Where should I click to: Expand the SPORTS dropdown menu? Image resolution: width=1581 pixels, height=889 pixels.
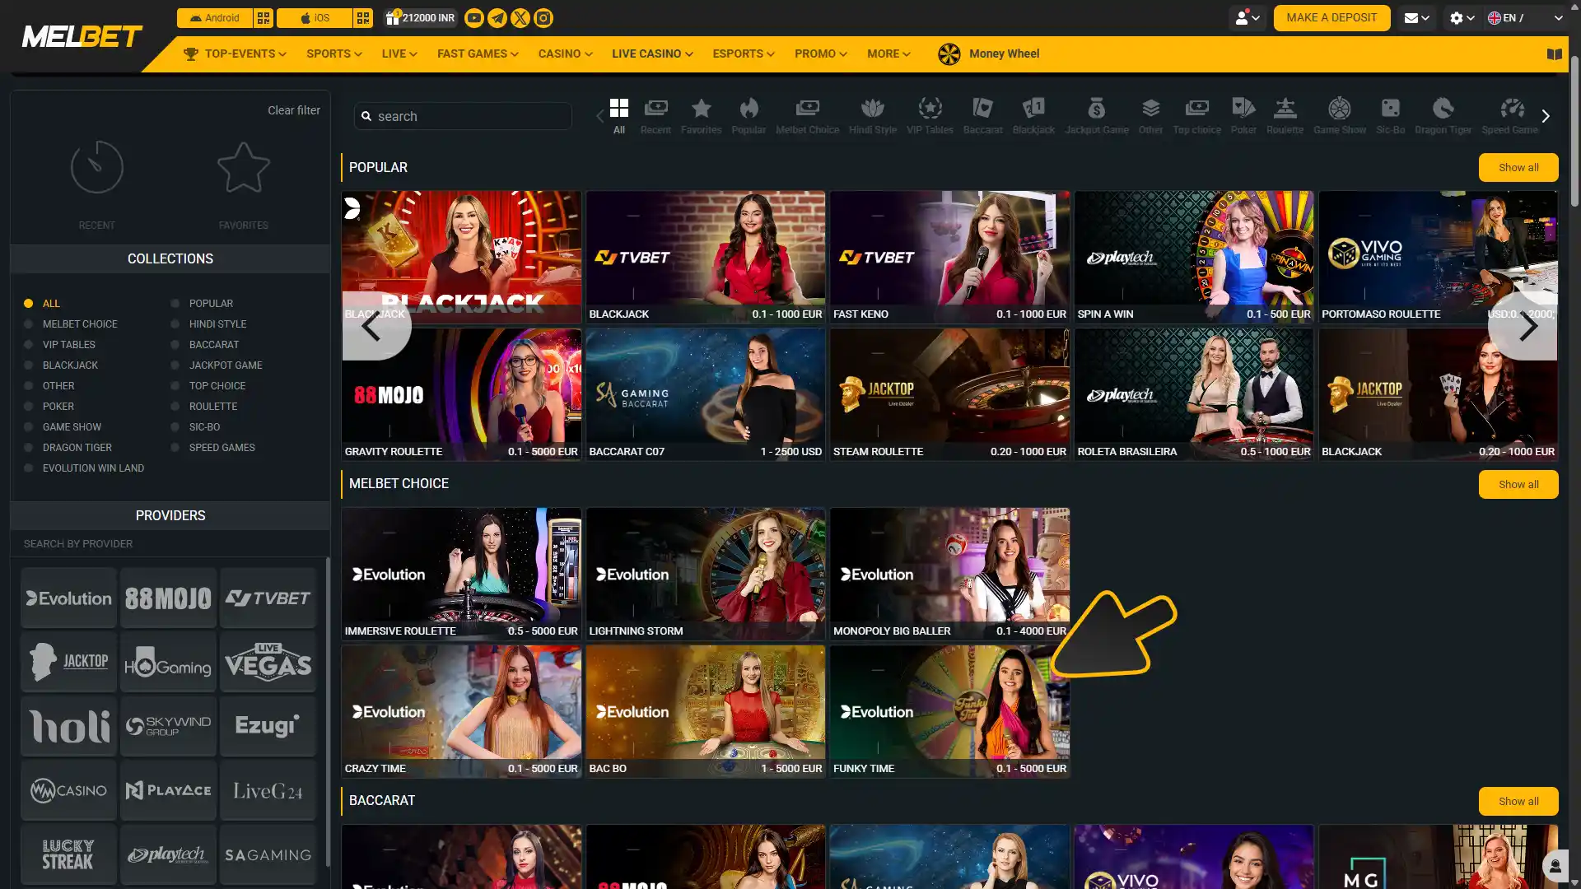click(333, 54)
